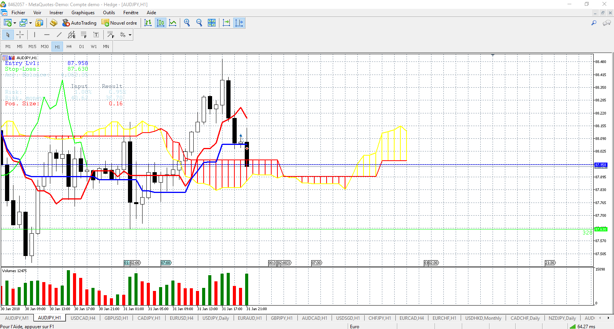Image resolution: width=614 pixels, height=329 pixels.
Task: Open the Graphiques menu
Action: (x=83, y=13)
